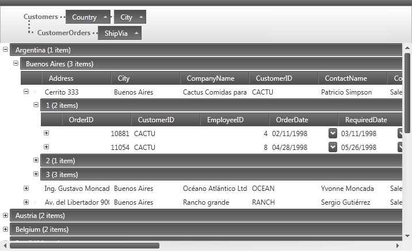
Task: Collapse the Buenos Aires group
Action: coord(16,64)
